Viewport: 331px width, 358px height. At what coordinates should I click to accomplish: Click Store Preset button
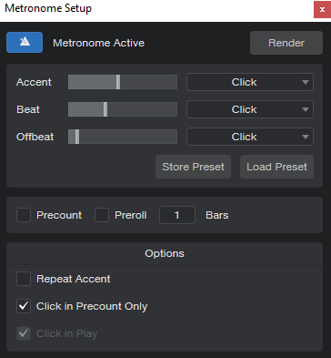coord(193,167)
